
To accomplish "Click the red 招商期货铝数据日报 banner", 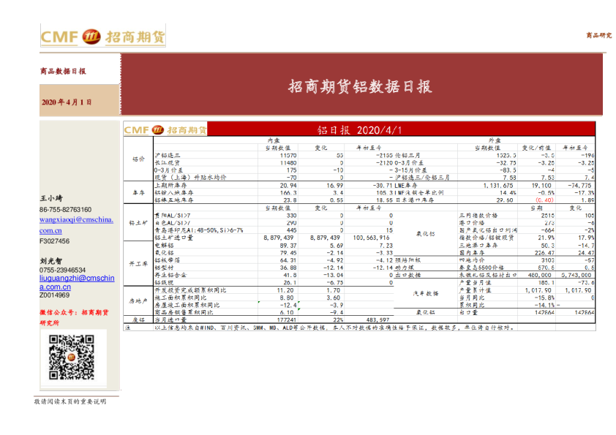I will point(362,86).
